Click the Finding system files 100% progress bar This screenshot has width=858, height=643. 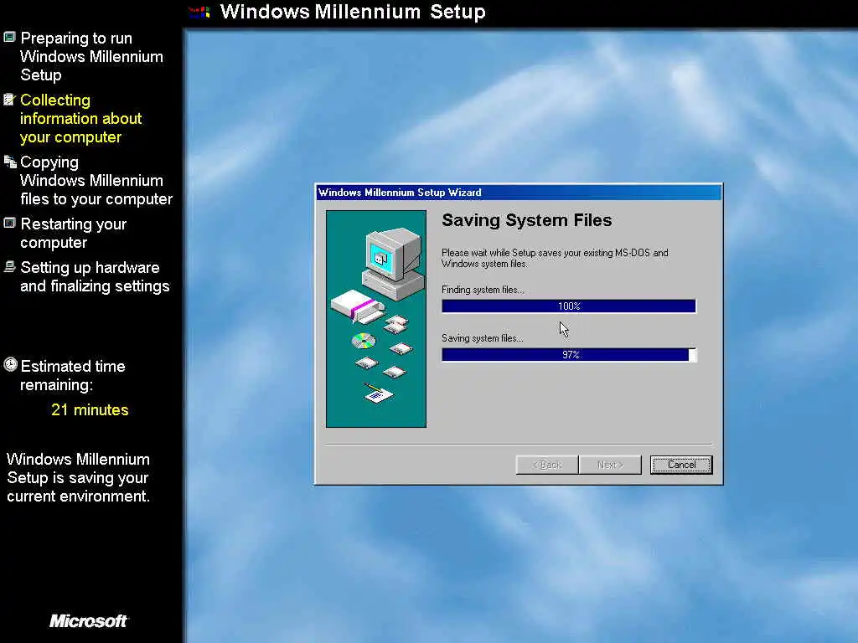click(x=569, y=306)
